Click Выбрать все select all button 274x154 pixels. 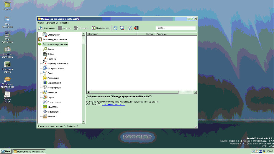(101, 28)
